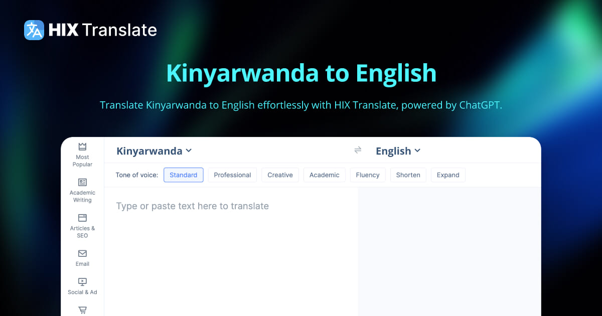Select the Fluency tone option
Image resolution: width=602 pixels, height=316 pixels.
pyautogui.click(x=368, y=175)
